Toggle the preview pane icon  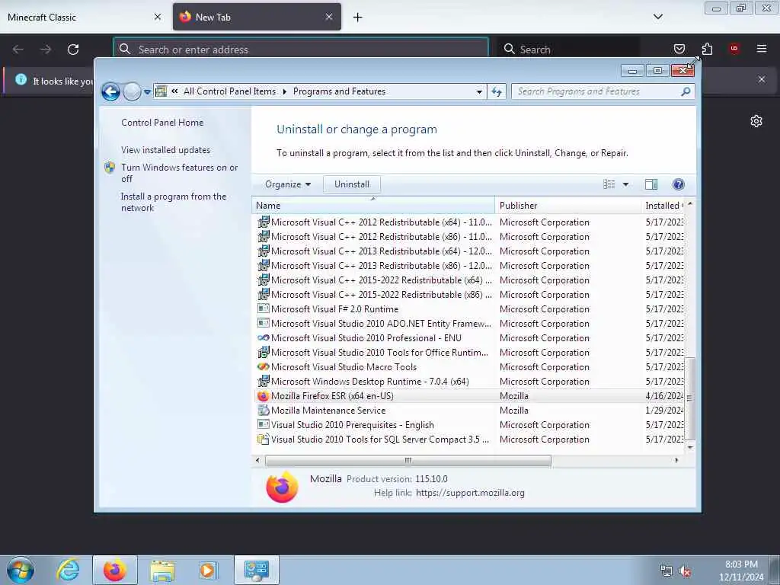651,184
